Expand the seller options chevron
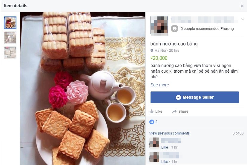Viewport: 247px width, 165px height. [243, 19]
